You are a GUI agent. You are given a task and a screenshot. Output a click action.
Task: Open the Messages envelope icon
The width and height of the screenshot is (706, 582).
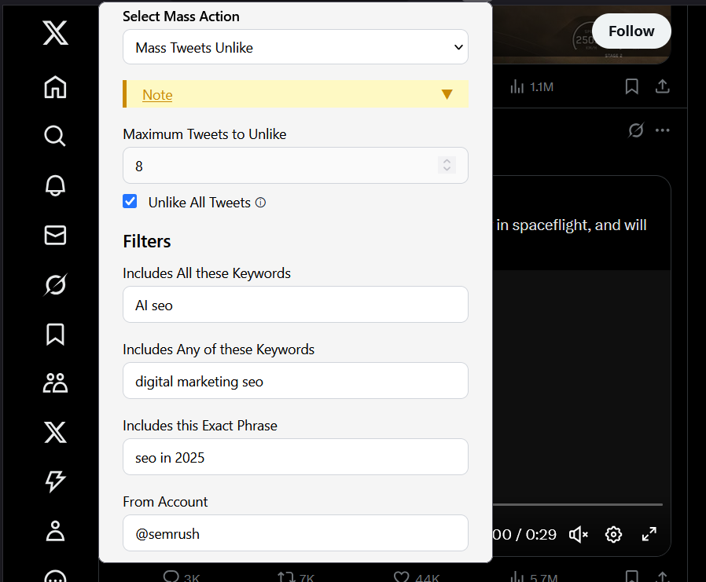tap(54, 235)
